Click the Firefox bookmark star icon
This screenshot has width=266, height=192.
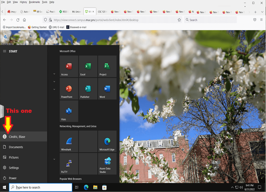(x=179, y=20)
